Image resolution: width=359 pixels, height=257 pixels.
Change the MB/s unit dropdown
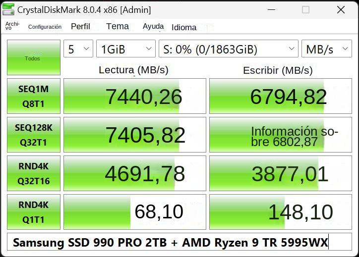coord(327,49)
